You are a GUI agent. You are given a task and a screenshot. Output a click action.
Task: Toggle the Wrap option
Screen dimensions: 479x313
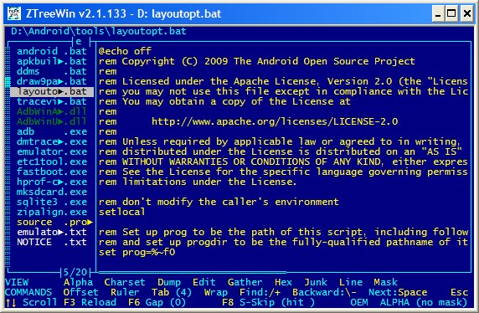pyautogui.click(x=216, y=292)
